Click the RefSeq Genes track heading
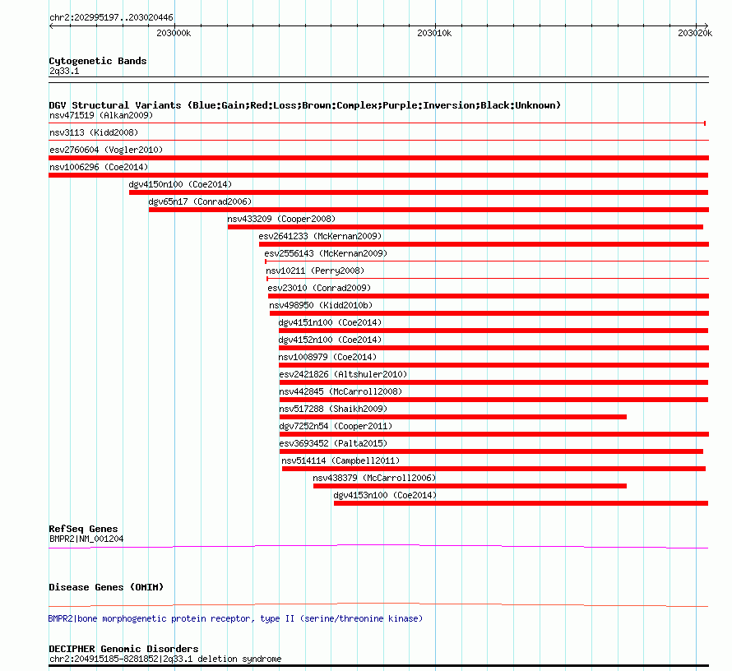Image resolution: width=732 pixels, height=671 pixels. (83, 529)
